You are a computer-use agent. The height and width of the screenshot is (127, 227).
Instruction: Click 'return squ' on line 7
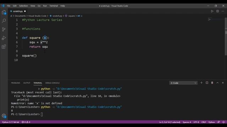pos(39,47)
